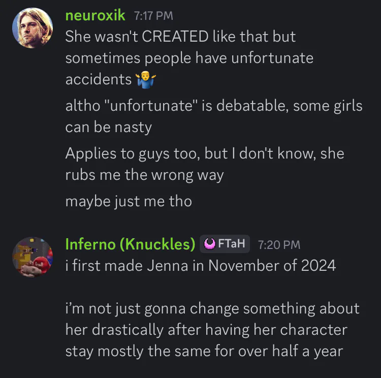Image resolution: width=381 pixels, height=378 pixels.
Task: Select "stay mostly the same for over half" line
Action: (x=204, y=352)
